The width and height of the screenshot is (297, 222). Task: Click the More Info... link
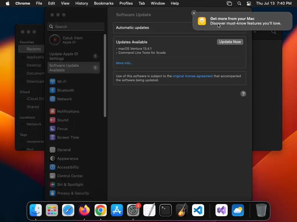coord(124,63)
